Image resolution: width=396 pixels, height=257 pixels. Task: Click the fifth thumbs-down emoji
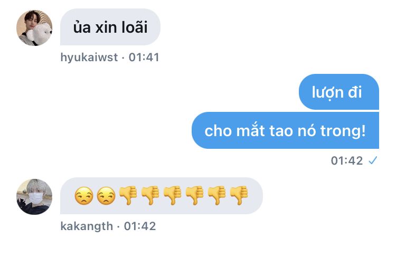(x=216, y=195)
